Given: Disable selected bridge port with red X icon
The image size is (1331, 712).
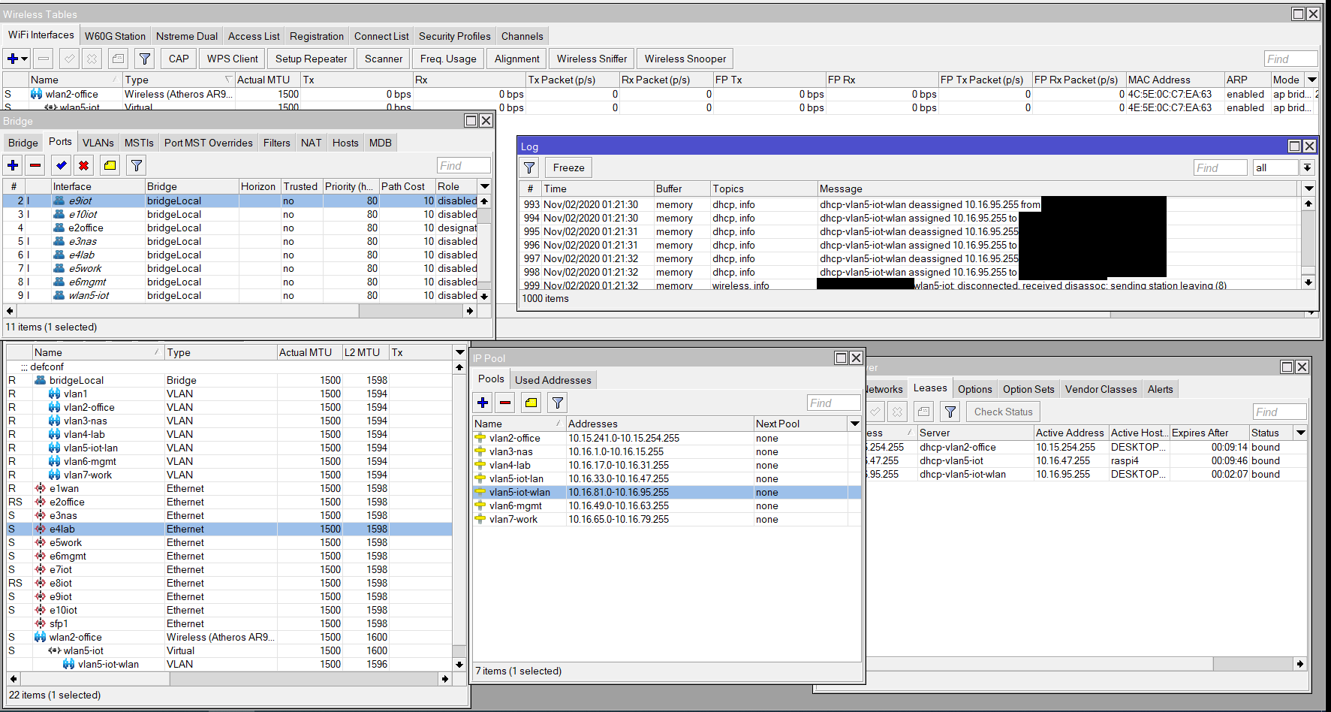Looking at the screenshot, I should 84,165.
